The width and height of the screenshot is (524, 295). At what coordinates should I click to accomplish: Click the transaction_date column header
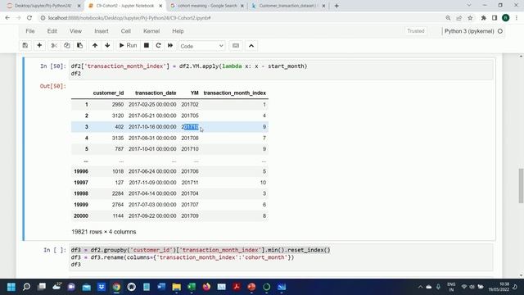[156, 93]
